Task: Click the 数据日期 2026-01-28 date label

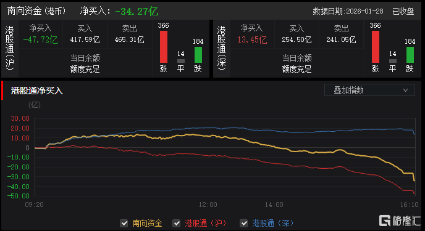Action: point(348,11)
